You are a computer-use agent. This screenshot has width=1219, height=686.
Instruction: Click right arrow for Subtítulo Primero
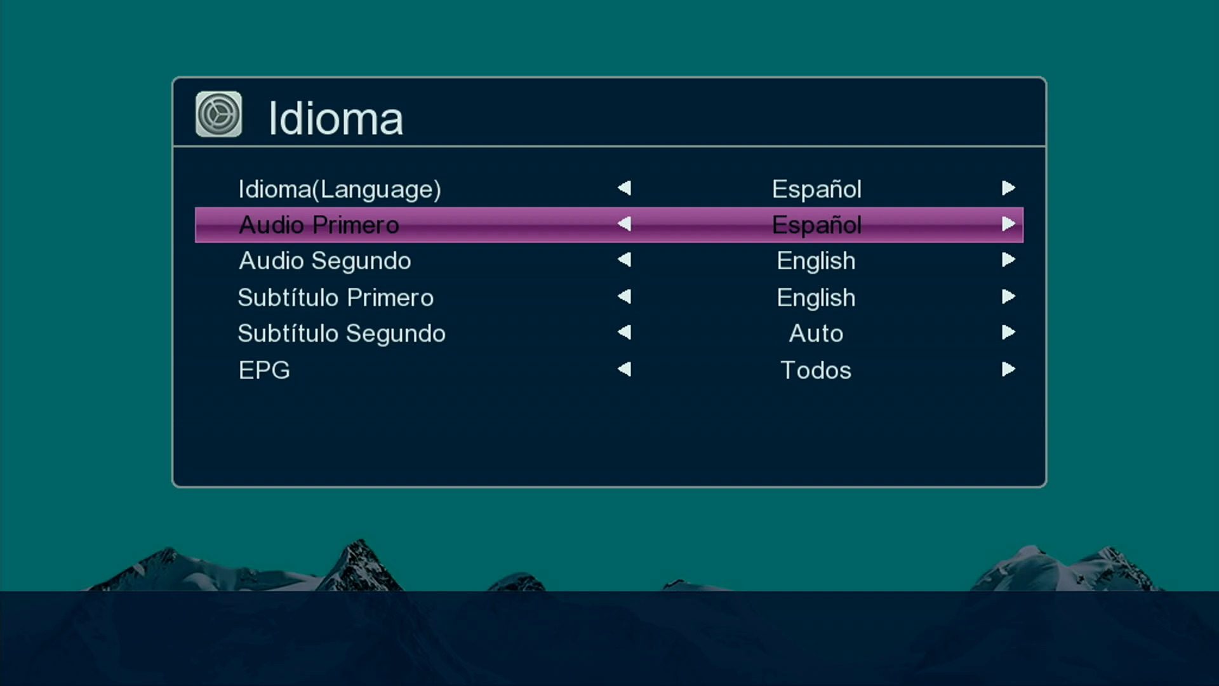pos(1008,297)
